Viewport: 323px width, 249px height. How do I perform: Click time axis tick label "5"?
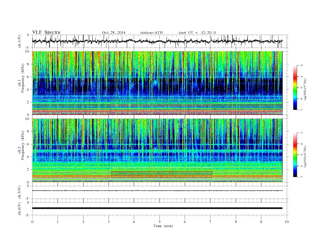[x=159, y=222]
